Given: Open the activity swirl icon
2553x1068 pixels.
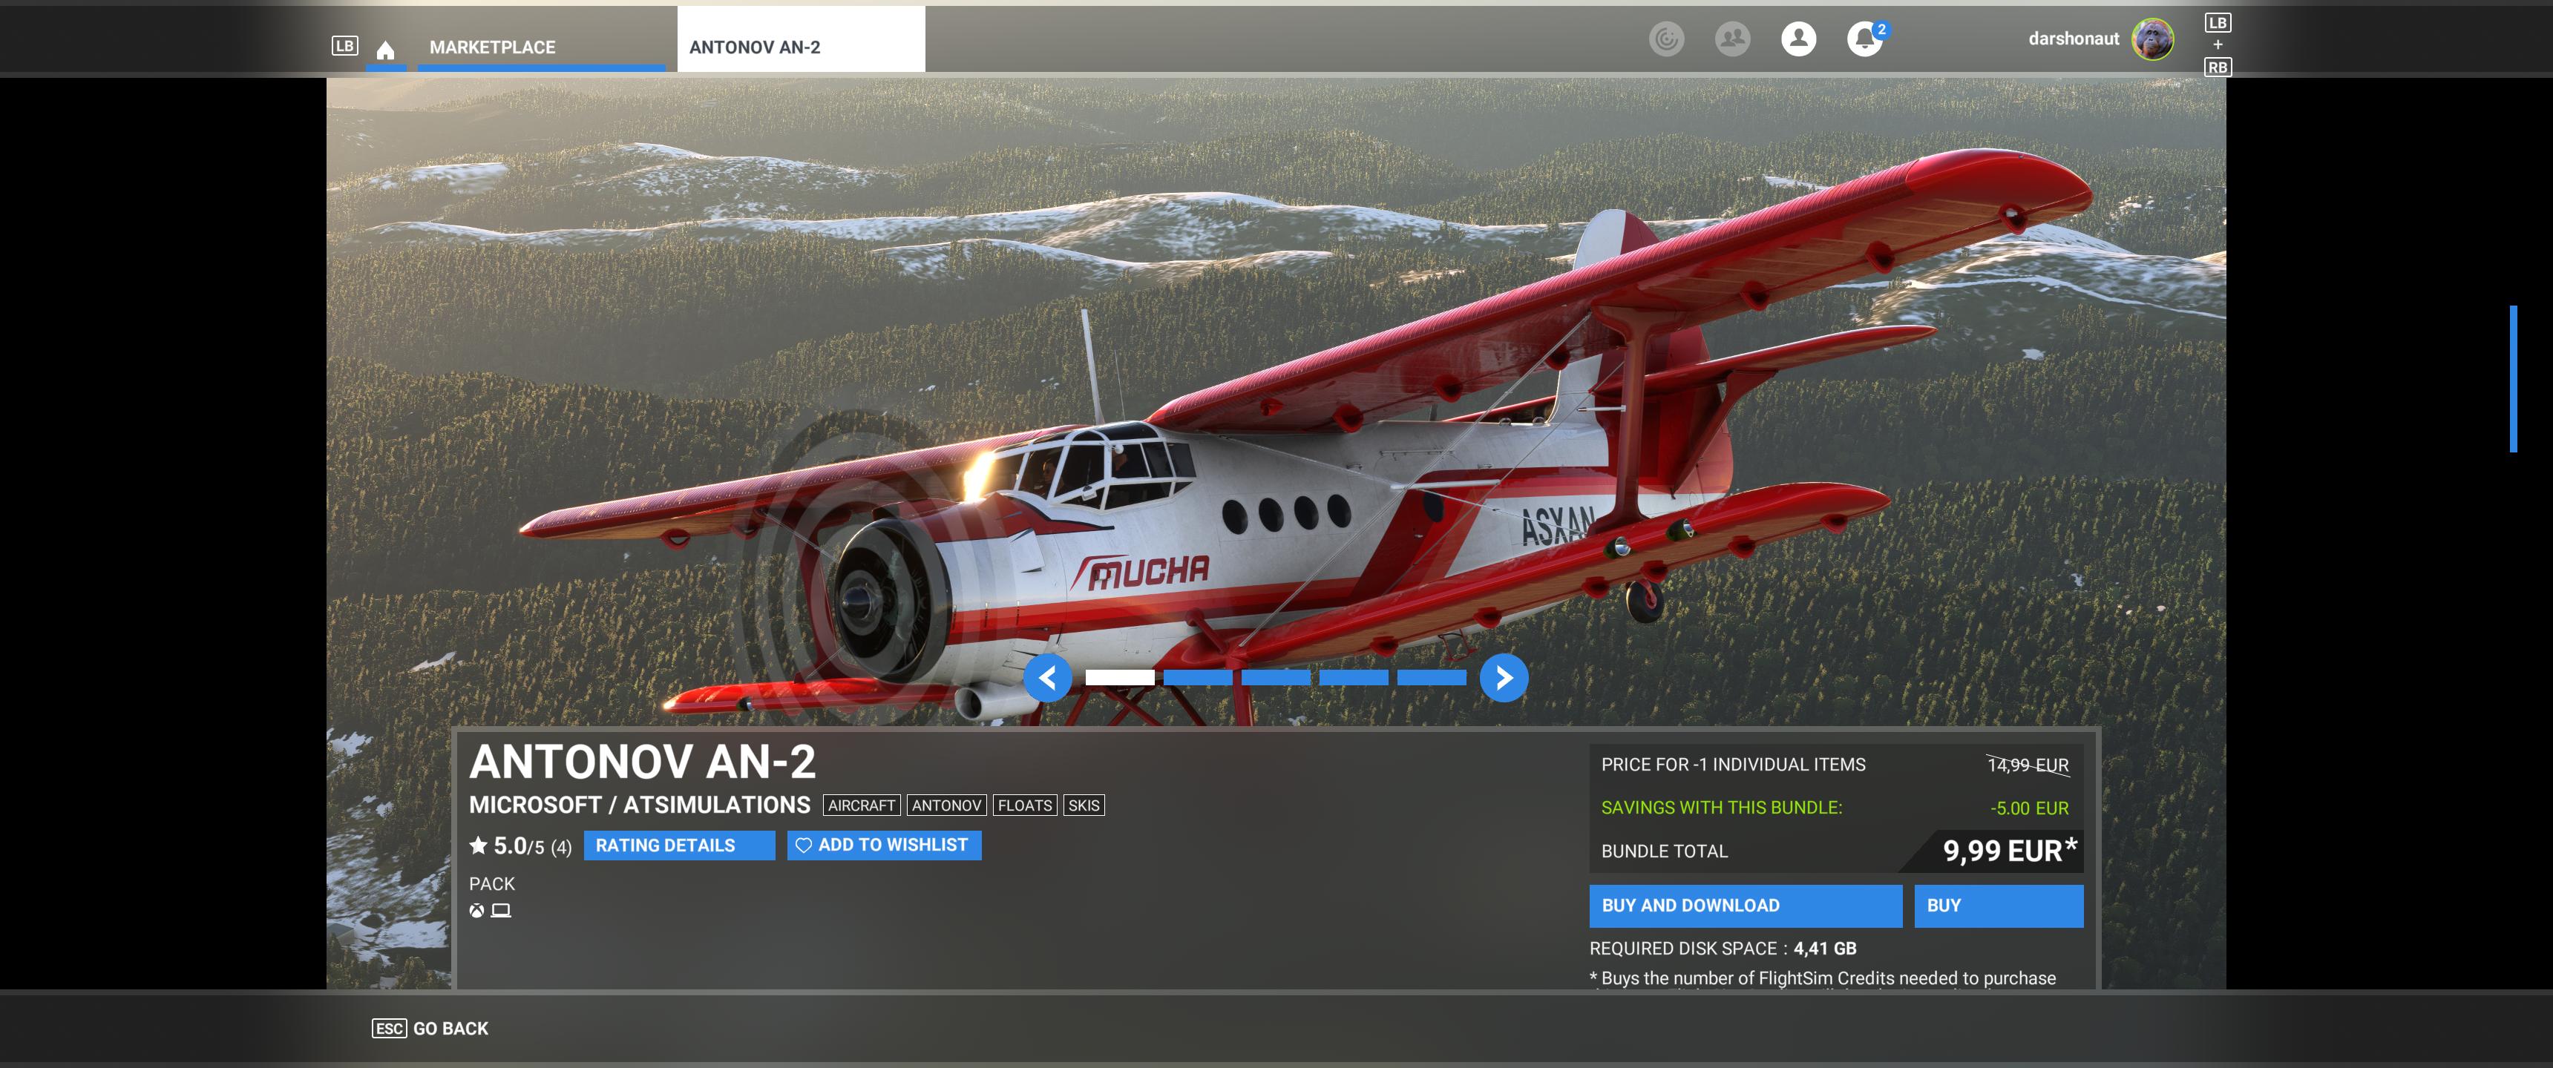Looking at the screenshot, I should coord(1667,39).
